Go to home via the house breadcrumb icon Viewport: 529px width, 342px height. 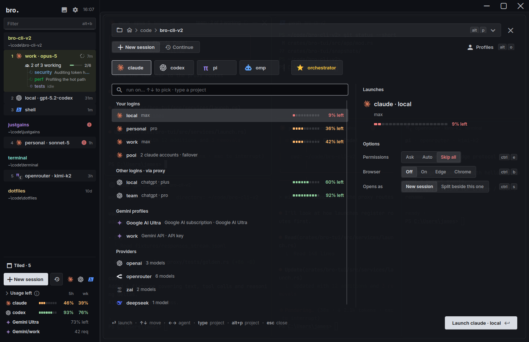pyautogui.click(x=129, y=30)
